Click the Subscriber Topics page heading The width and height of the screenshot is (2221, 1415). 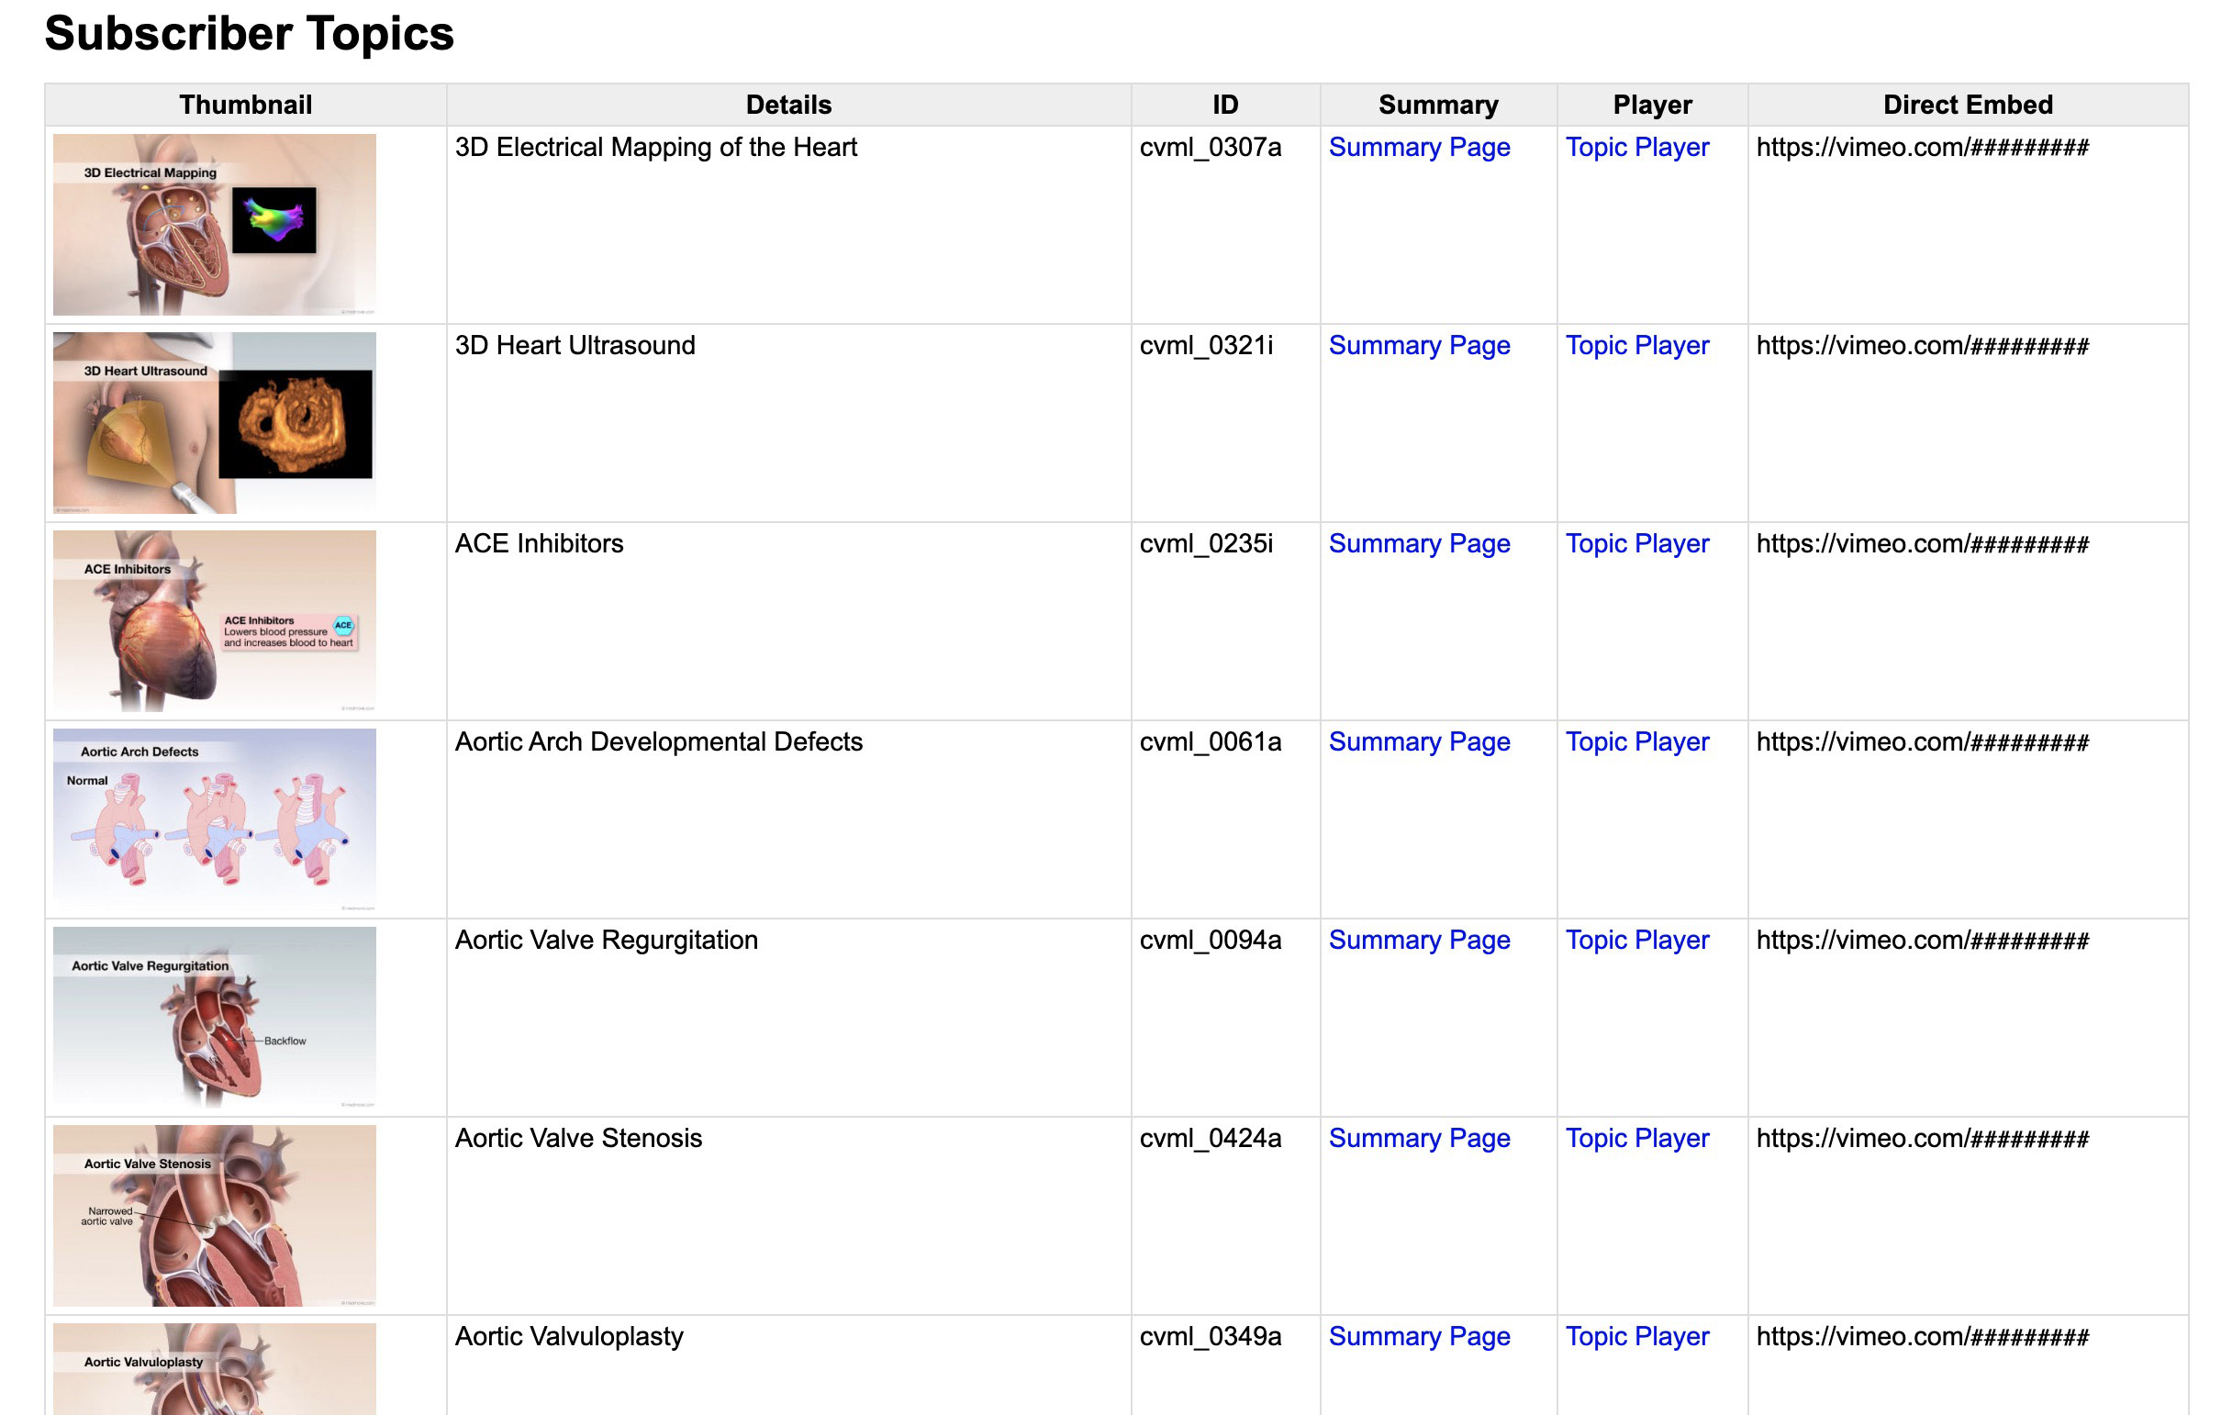tap(249, 34)
